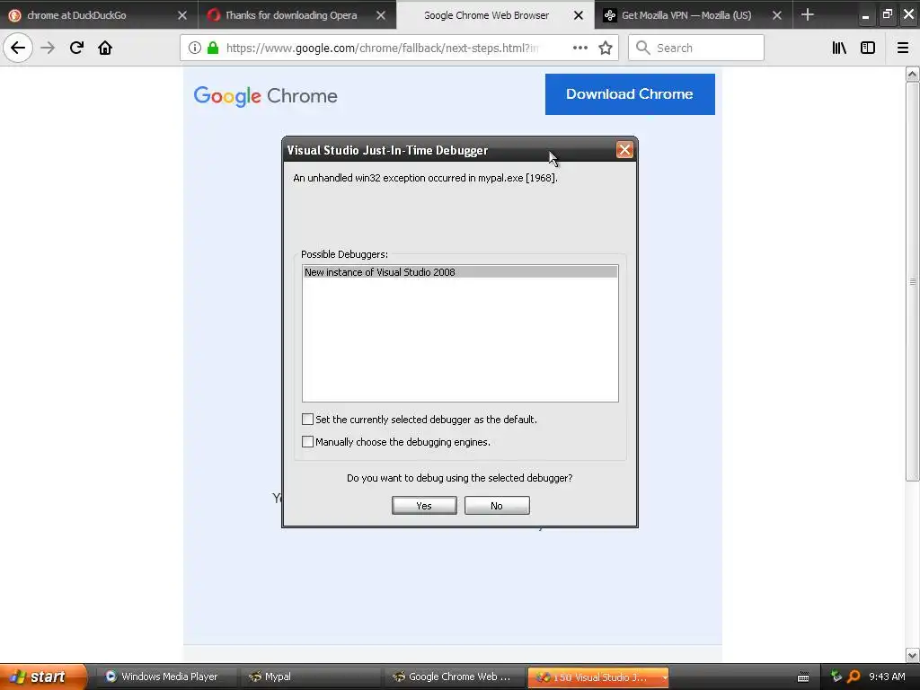Viewport: 920px width, 690px height.
Task: Close the Just-In-Time Debugger dialog
Action: [624, 150]
